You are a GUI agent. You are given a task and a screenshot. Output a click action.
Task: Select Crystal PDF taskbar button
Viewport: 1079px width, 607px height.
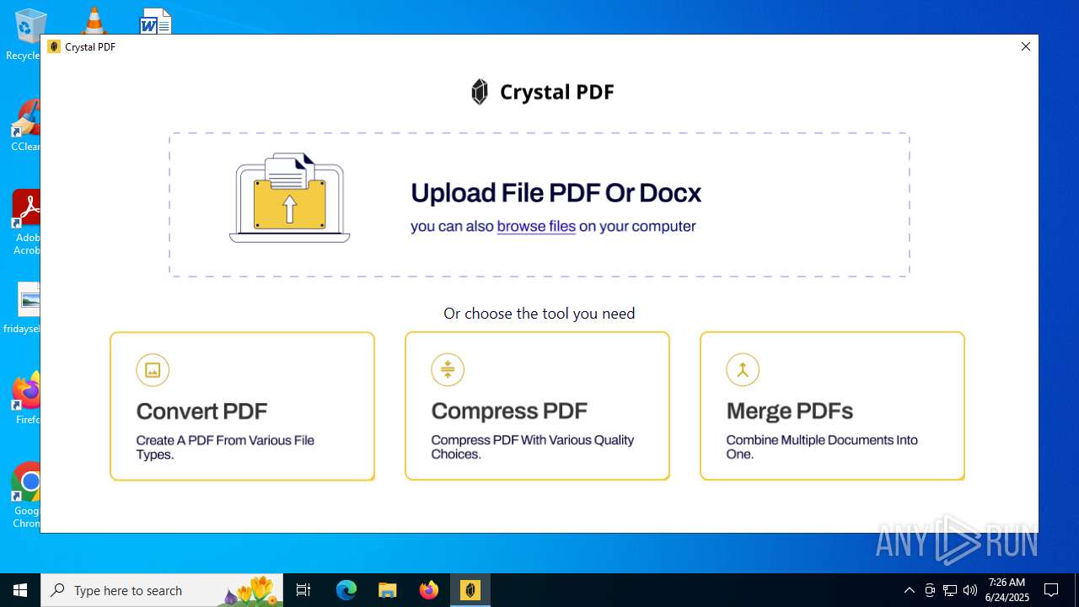(x=470, y=590)
